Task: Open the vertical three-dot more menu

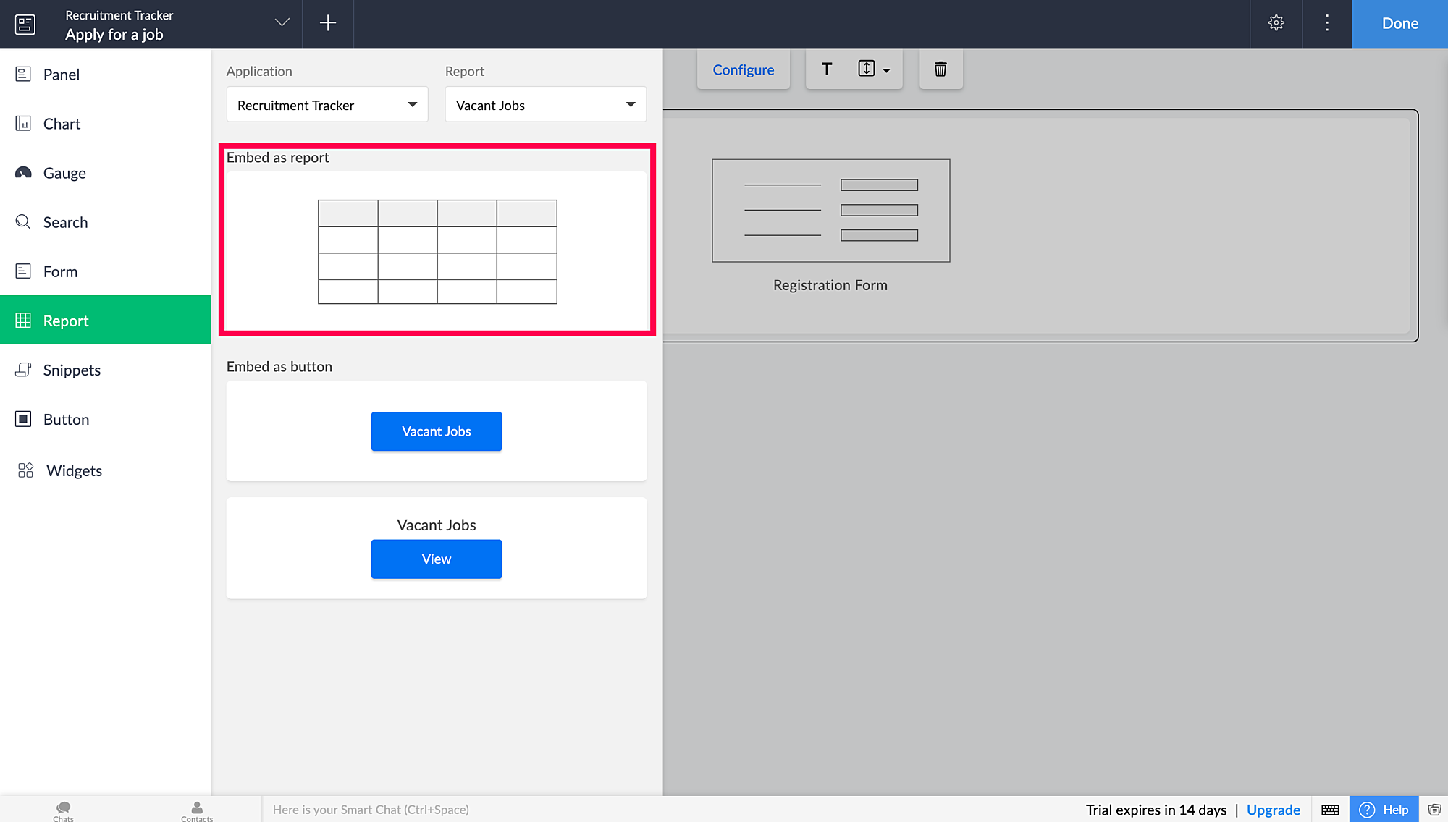Action: point(1327,23)
